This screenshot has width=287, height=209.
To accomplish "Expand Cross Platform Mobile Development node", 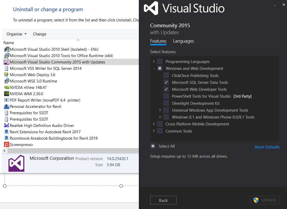I will point(154,124).
